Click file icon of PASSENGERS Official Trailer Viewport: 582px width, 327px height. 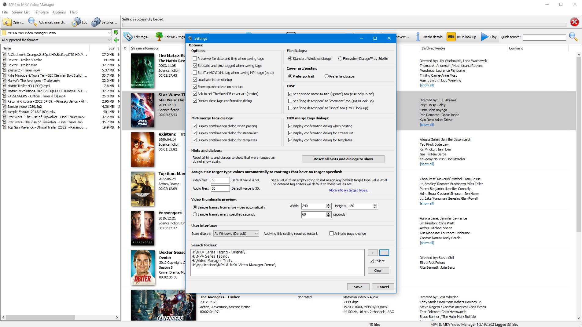(x=4, y=96)
